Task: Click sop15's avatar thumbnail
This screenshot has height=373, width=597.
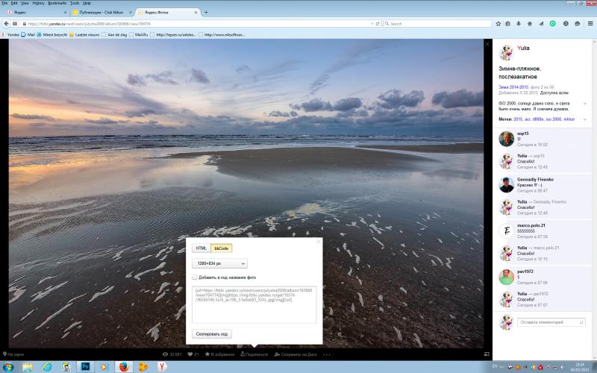Action: coord(507,139)
